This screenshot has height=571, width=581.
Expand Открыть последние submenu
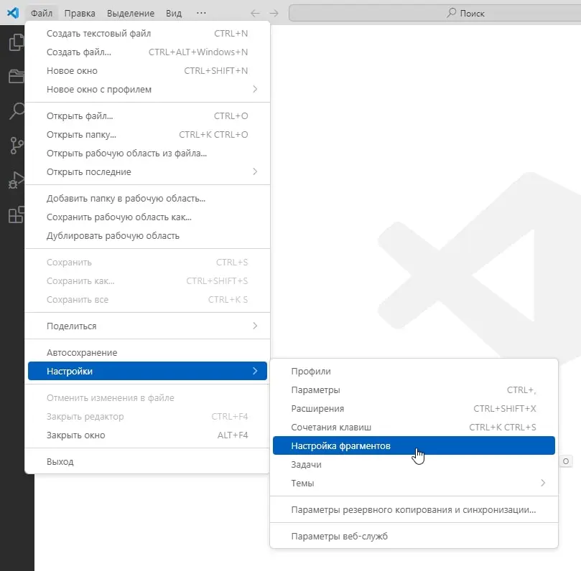coord(147,171)
